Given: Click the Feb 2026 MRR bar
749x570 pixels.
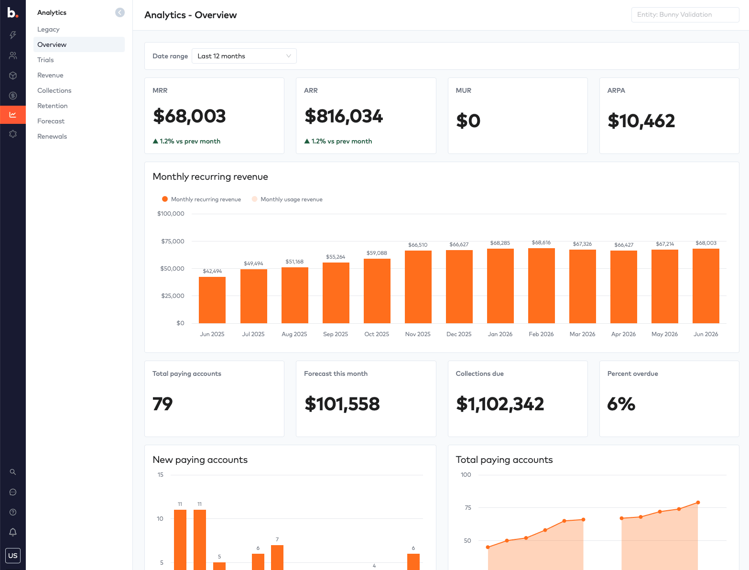Looking at the screenshot, I should (x=542, y=285).
